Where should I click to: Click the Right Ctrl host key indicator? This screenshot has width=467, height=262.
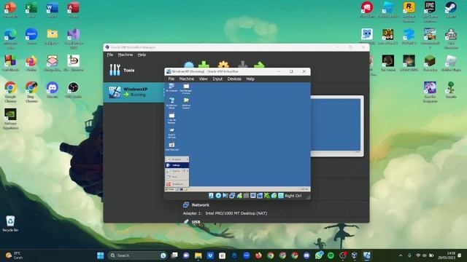(x=293, y=196)
